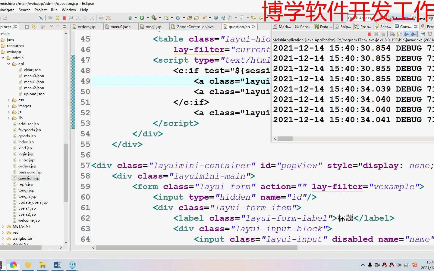Click the green Run button
This screenshot has height=271, width=434.
point(142,18)
